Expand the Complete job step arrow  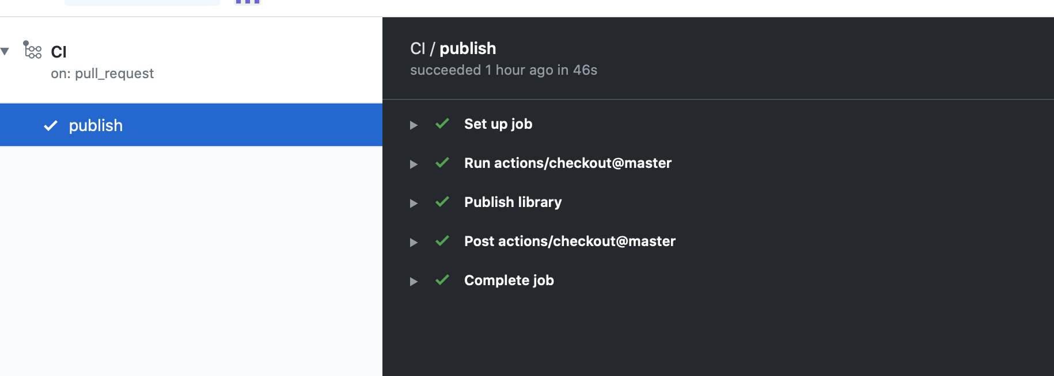point(414,281)
